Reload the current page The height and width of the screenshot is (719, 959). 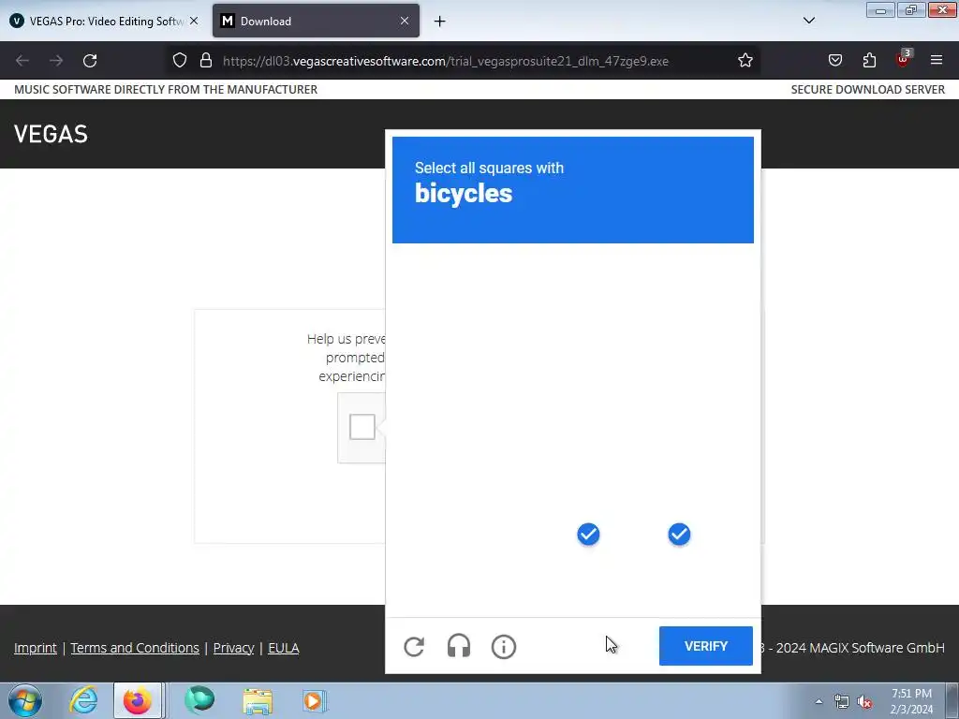[x=90, y=61]
